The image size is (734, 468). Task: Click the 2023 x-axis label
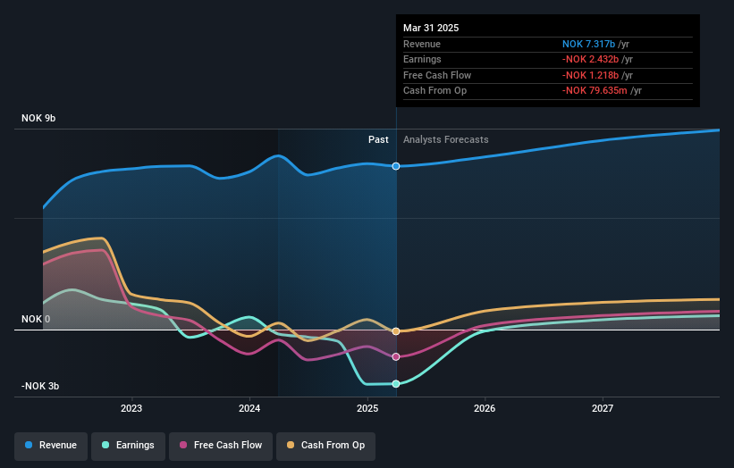(x=131, y=409)
